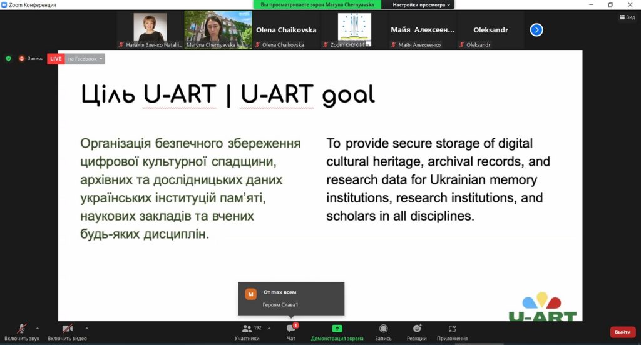Select Oleksandr participant tile
Image resolution: width=641 pixels, height=345 pixels.
pyautogui.click(x=491, y=30)
